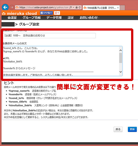Open the グループ情報 menu
This screenshot has width=138, height=146.
(31, 18)
